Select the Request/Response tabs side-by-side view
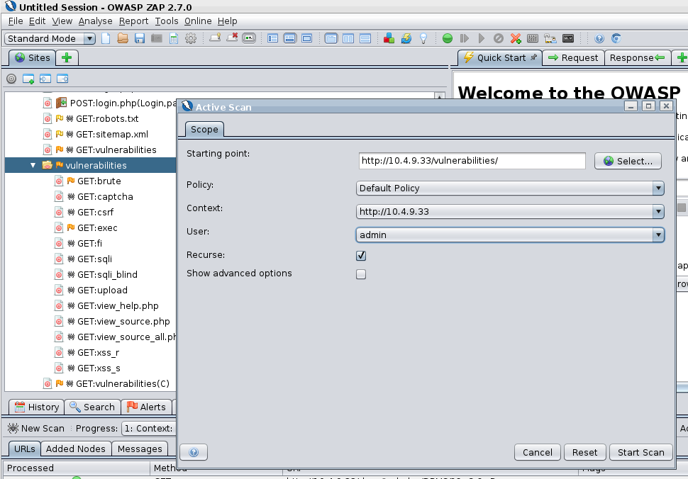This screenshot has height=479, width=688. tap(348, 38)
